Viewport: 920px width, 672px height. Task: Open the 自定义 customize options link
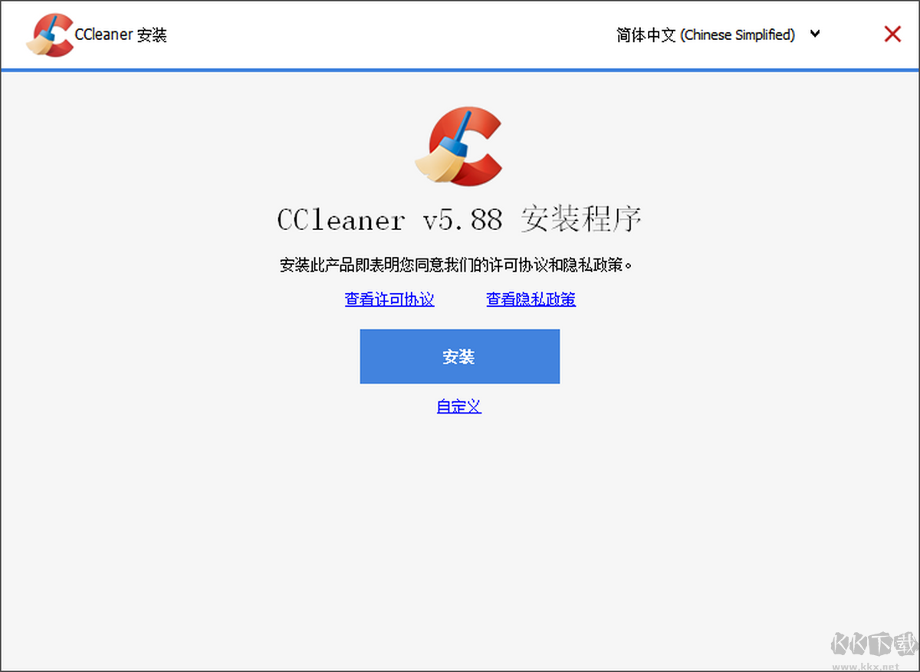(459, 407)
